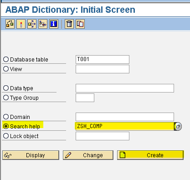Open value help for Search help field
The image size is (190, 180).
(x=178, y=126)
